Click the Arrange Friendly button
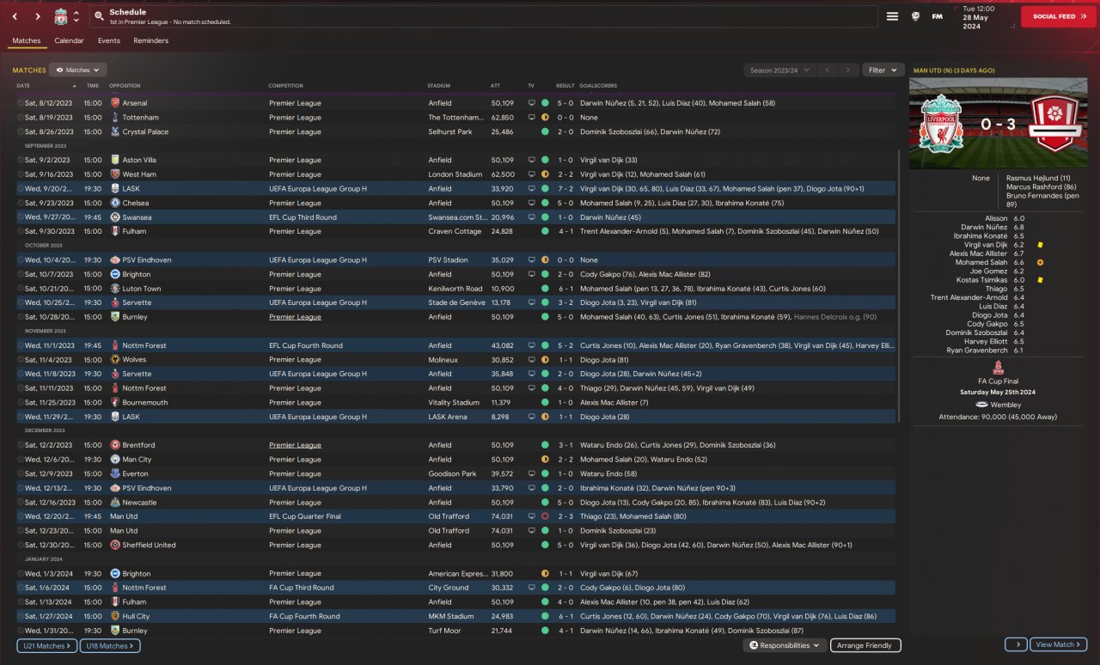The width and height of the screenshot is (1100, 665). [865, 645]
